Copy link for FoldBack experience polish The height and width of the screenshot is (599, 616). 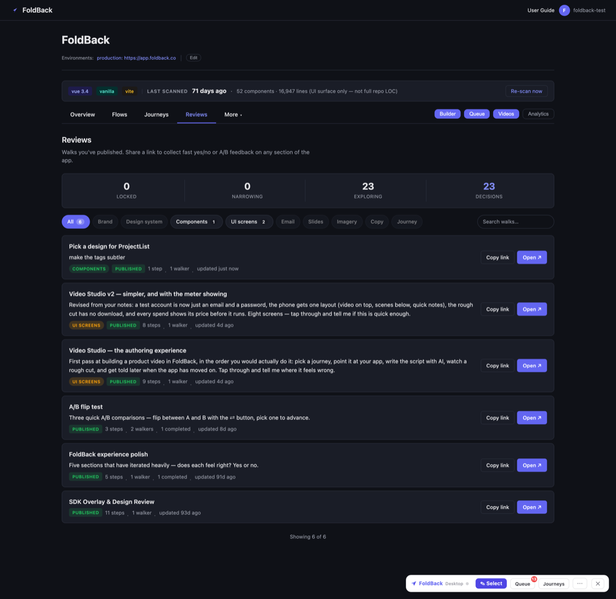coord(497,466)
